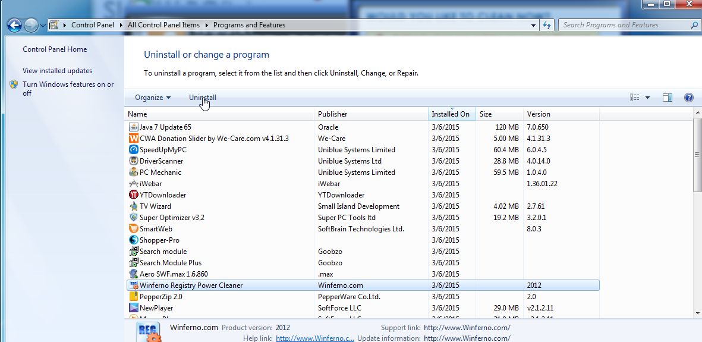Click the scrollbar up arrow
Screen dimensions: 702x342
tap(697, 112)
